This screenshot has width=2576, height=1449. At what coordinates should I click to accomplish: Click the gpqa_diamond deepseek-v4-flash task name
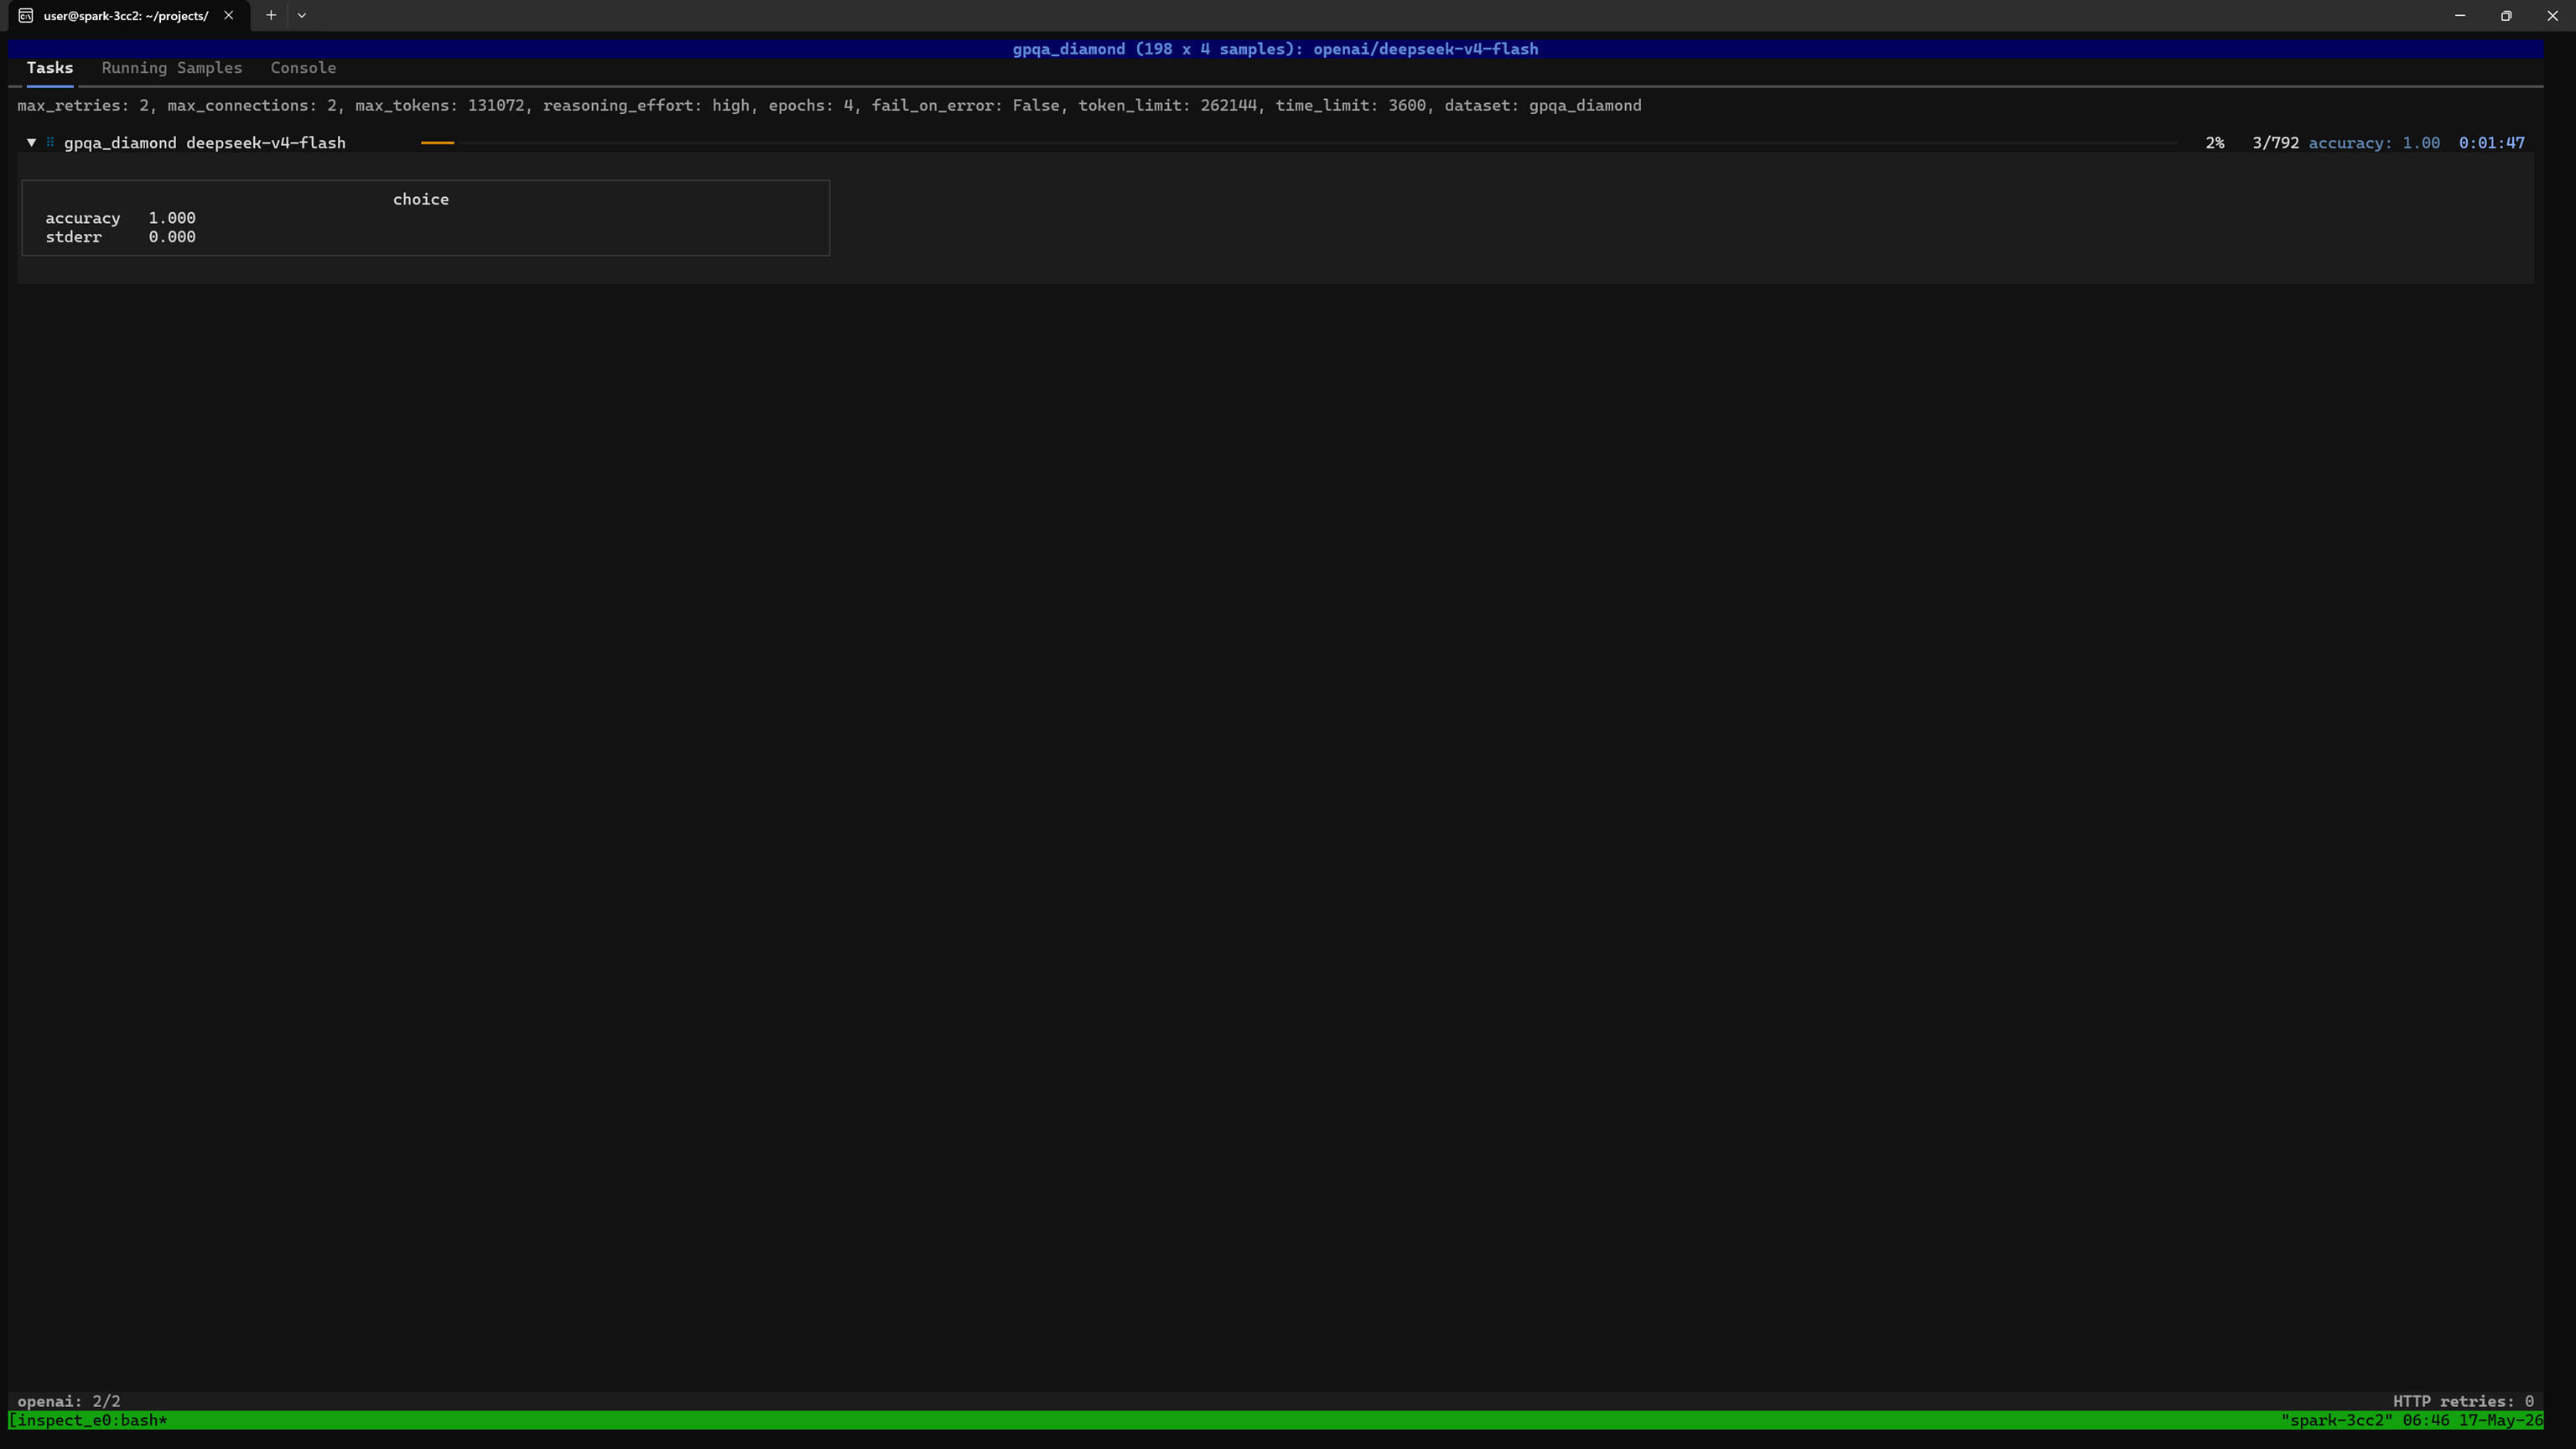click(x=205, y=143)
